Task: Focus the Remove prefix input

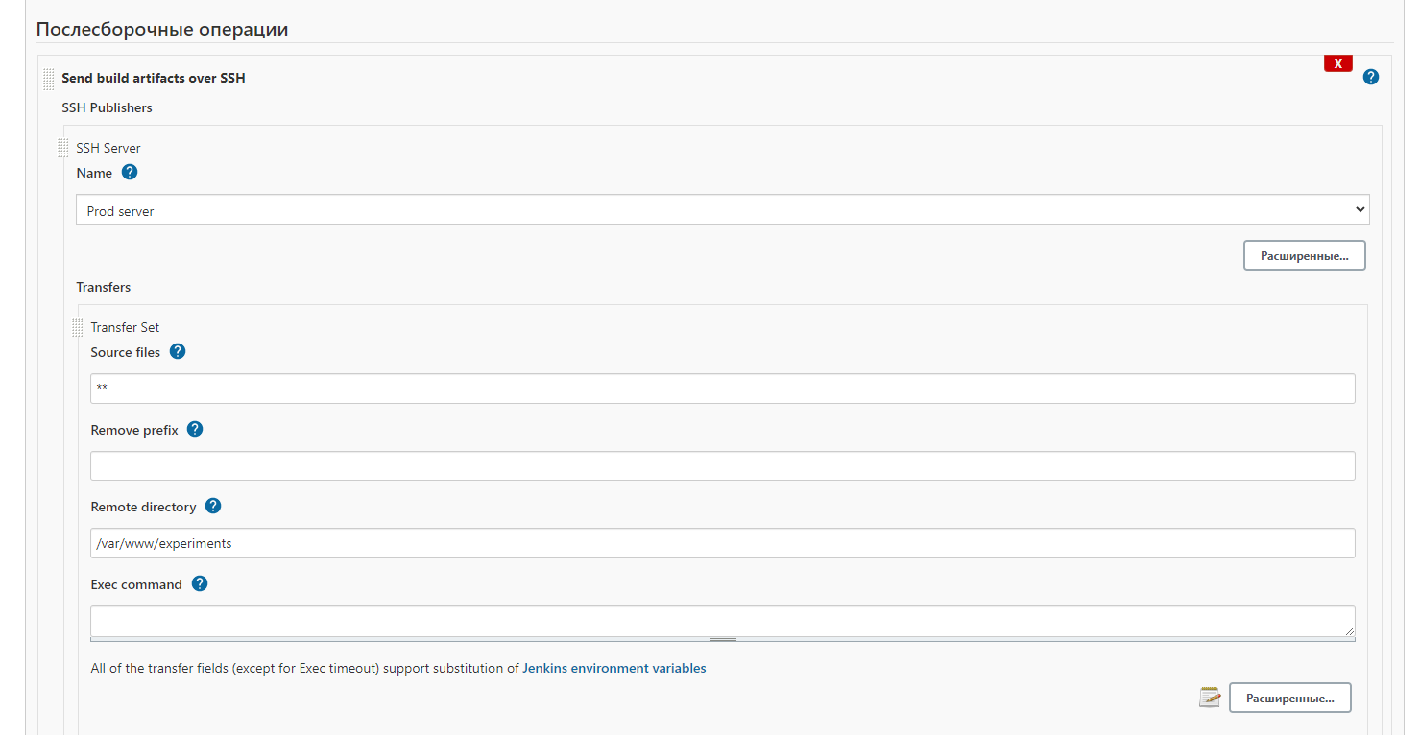Action: 722,466
